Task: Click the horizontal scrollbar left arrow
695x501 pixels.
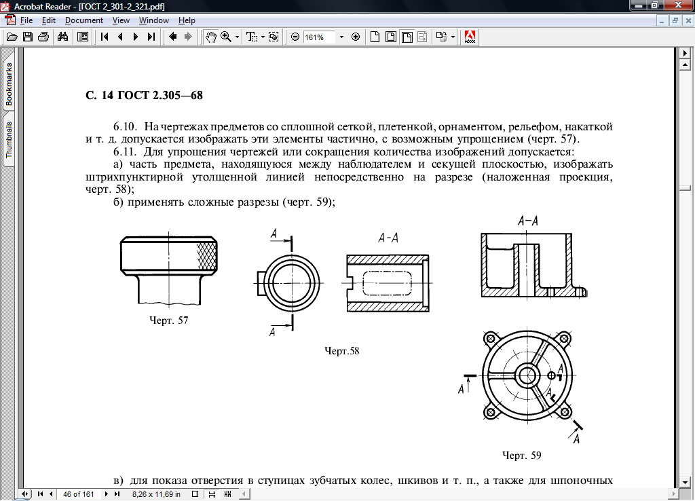Action: [x=244, y=494]
